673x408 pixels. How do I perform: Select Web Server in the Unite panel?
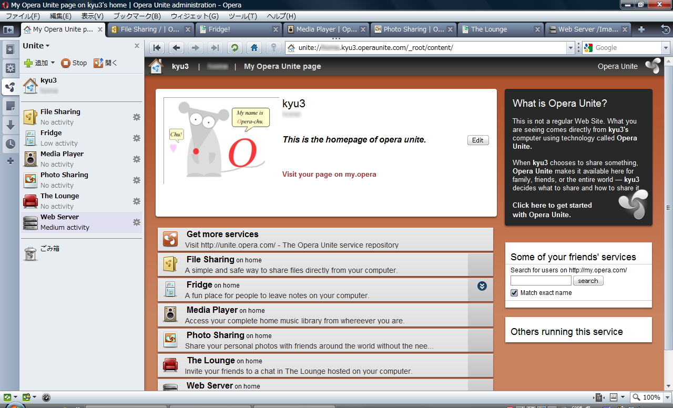[81, 222]
